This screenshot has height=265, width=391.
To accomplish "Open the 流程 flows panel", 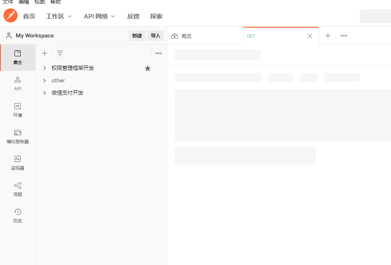I will (x=18, y=189).
